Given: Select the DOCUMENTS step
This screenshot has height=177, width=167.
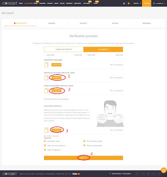Looking at the screenshot, I should pos(103,50).
